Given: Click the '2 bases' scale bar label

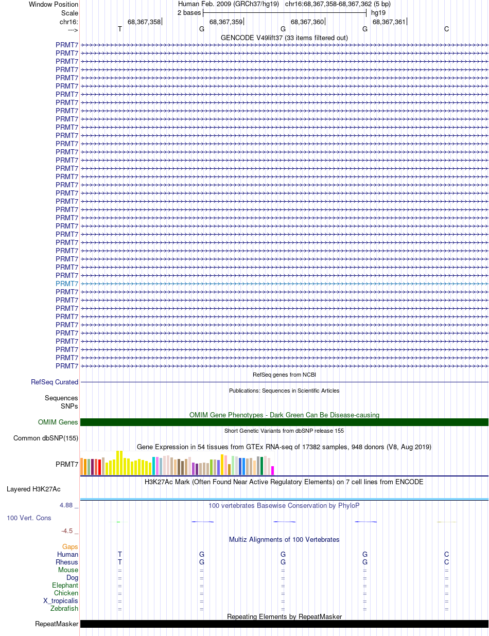Looking at the screenshot, I should 189,12.
